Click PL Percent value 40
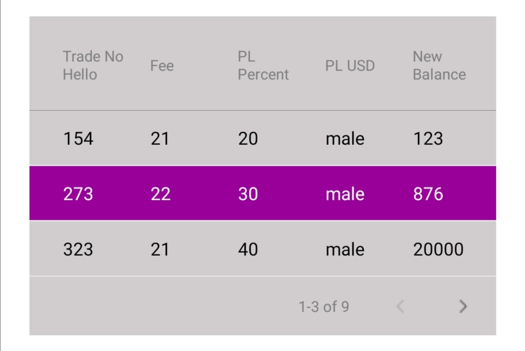525x351 pixels. point(248,249)
